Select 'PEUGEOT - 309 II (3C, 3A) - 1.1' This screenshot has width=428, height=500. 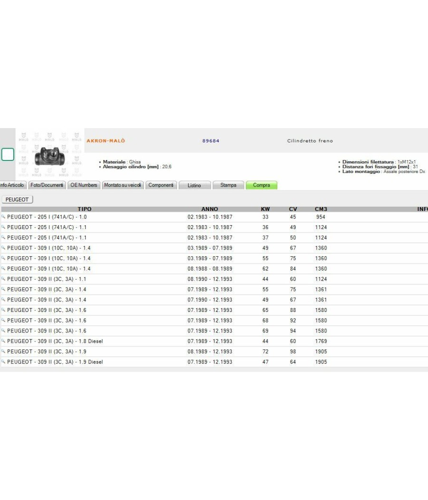coord(47,279)
